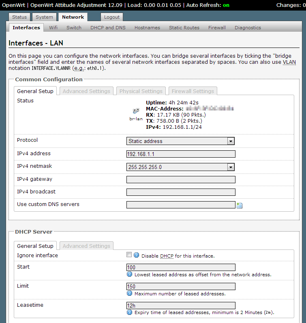The height and width of the screenshot is (323, 306).
Task: Click the Logout tab
Action: [x=112, y=17]
